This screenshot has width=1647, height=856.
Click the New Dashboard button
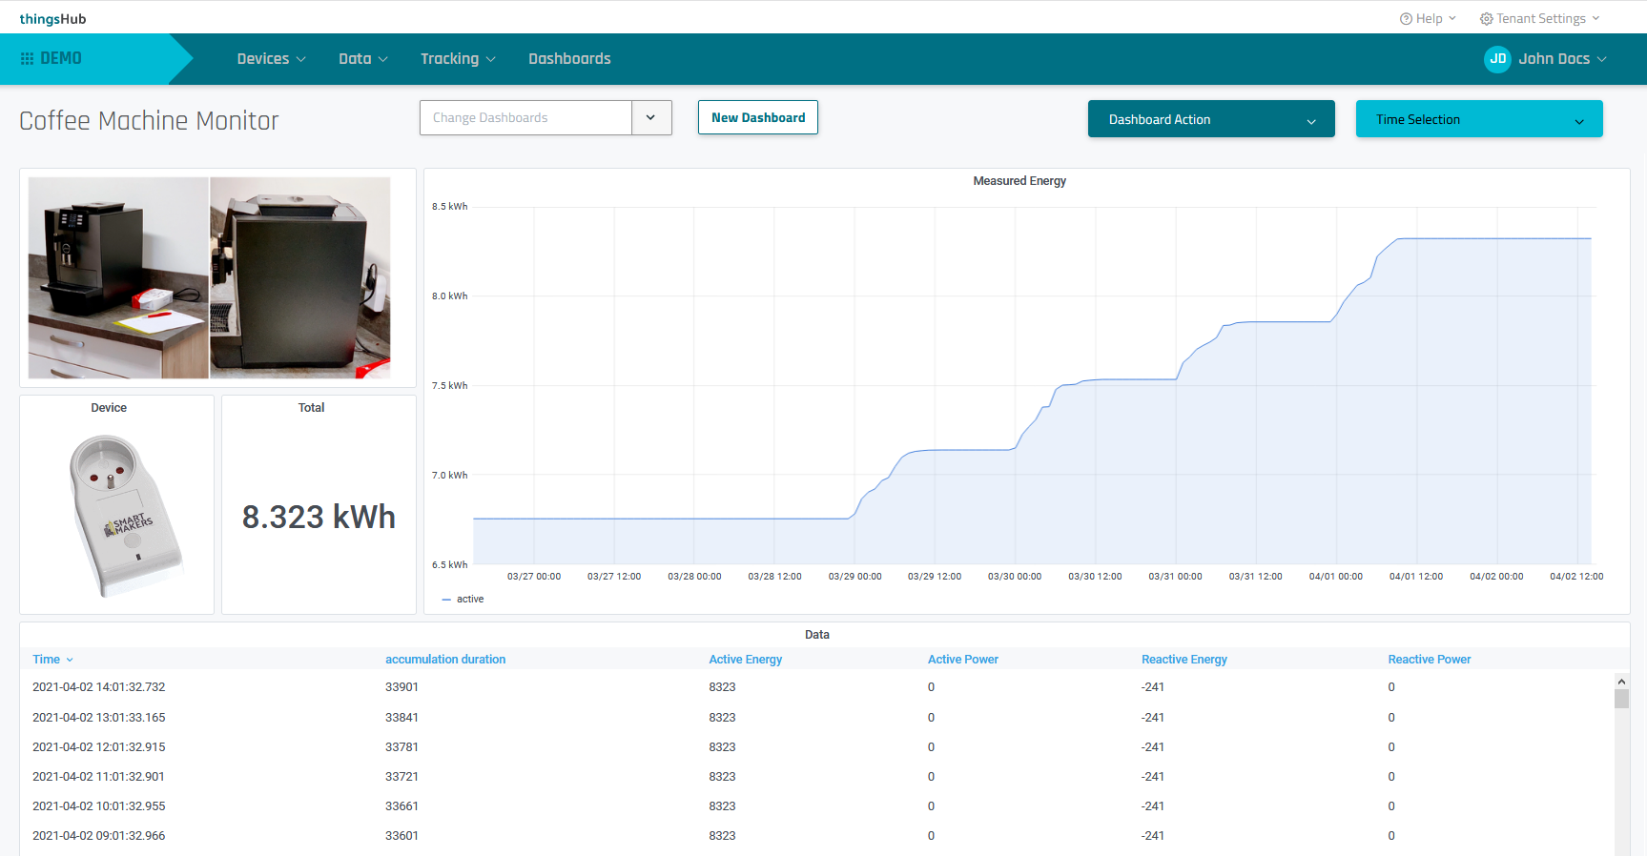757,118
